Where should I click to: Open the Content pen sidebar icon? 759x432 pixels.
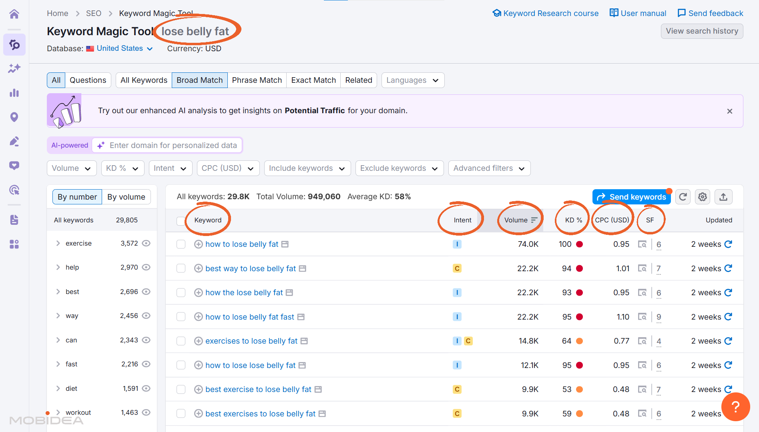pyautogui.click(x=14, y=141)
